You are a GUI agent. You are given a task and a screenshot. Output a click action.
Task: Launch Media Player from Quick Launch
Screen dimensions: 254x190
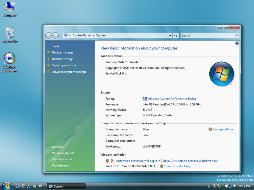[x=35, y=186]
